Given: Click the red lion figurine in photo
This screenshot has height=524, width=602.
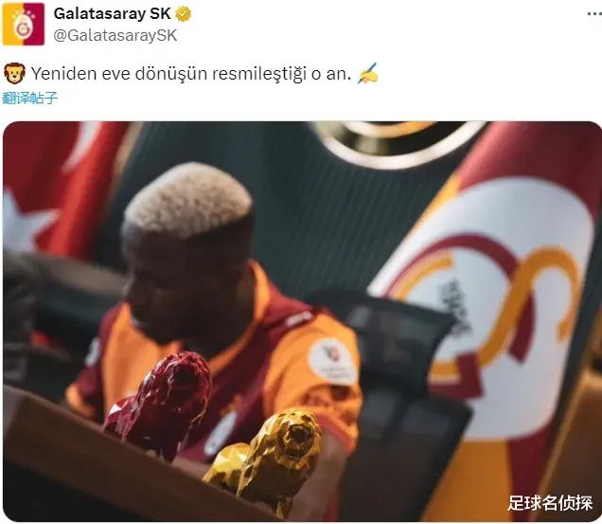Looking at the screenshot, I should (x=159, y=405).
